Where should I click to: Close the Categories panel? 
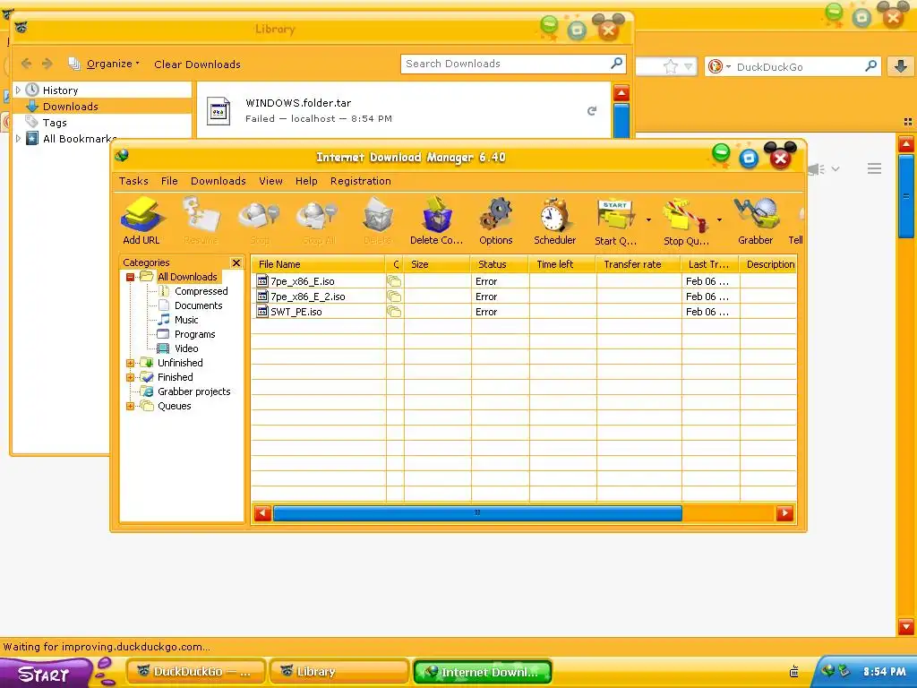tap(236, 262)
